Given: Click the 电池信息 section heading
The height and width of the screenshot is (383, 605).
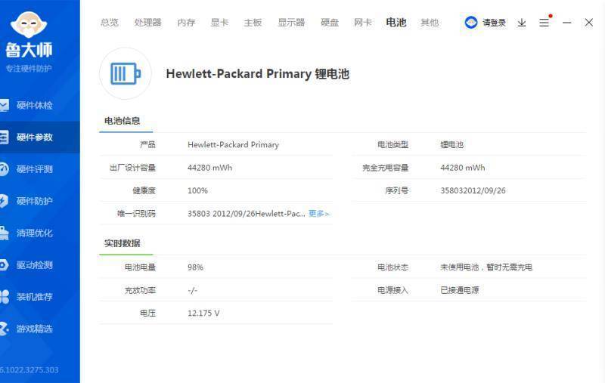Looking at the screenshot, I should pyautogui.click(x=123, y=121).
